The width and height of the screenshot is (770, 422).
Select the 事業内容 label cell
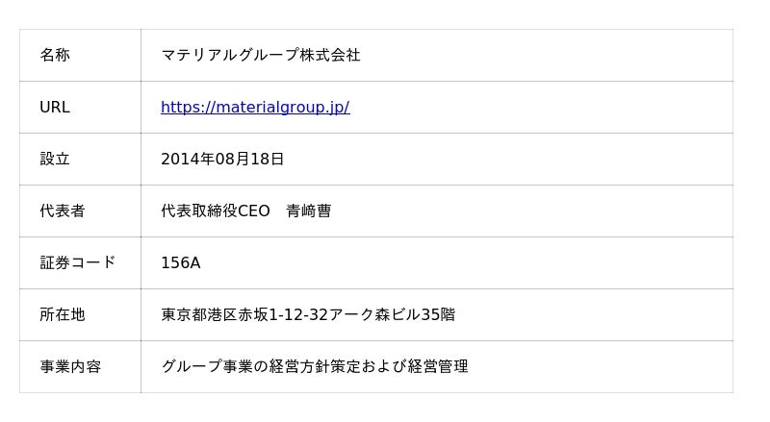[70, 367]
